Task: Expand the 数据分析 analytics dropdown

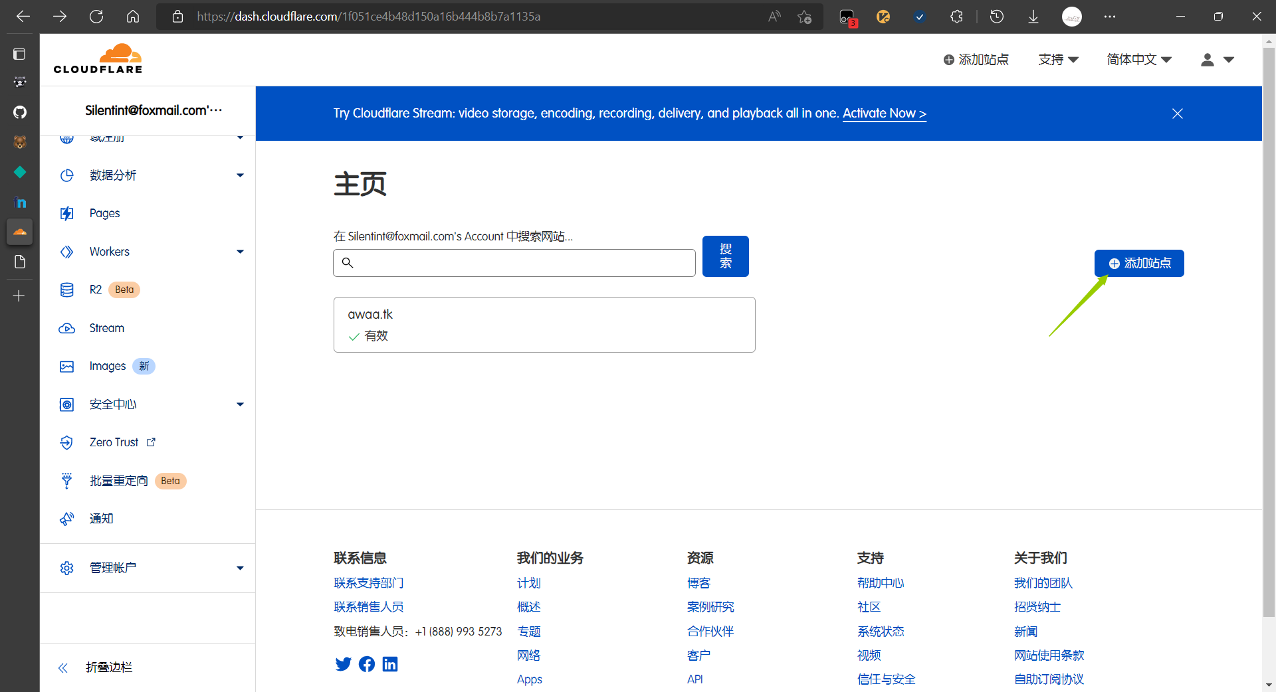Action: (x=240, y=175)
